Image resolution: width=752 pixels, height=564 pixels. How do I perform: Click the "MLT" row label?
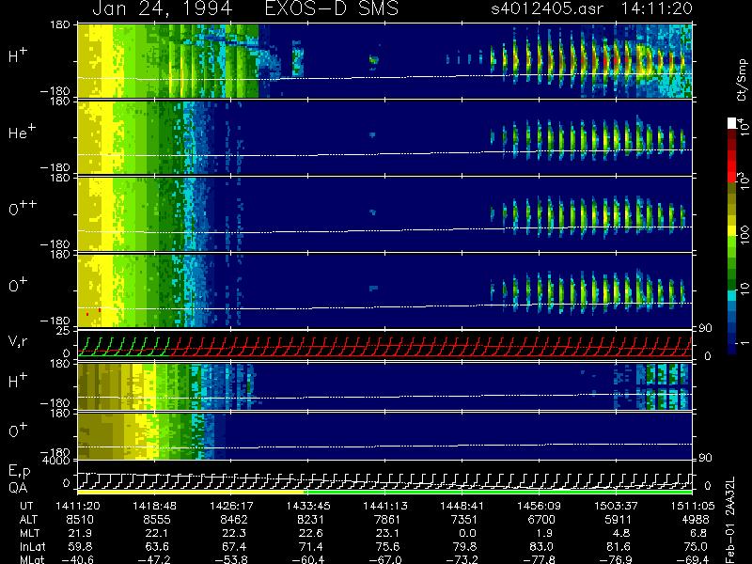pyautogui.click(x=29, y=533)
